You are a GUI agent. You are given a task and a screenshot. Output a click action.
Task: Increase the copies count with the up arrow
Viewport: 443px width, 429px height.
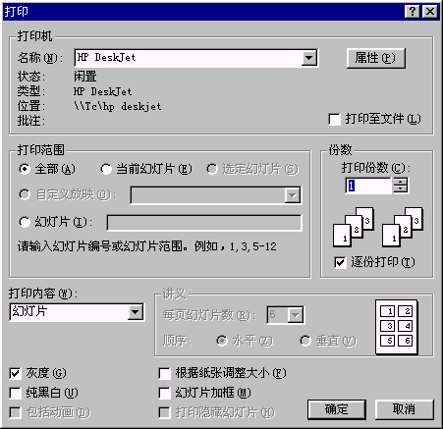point(401,182)
